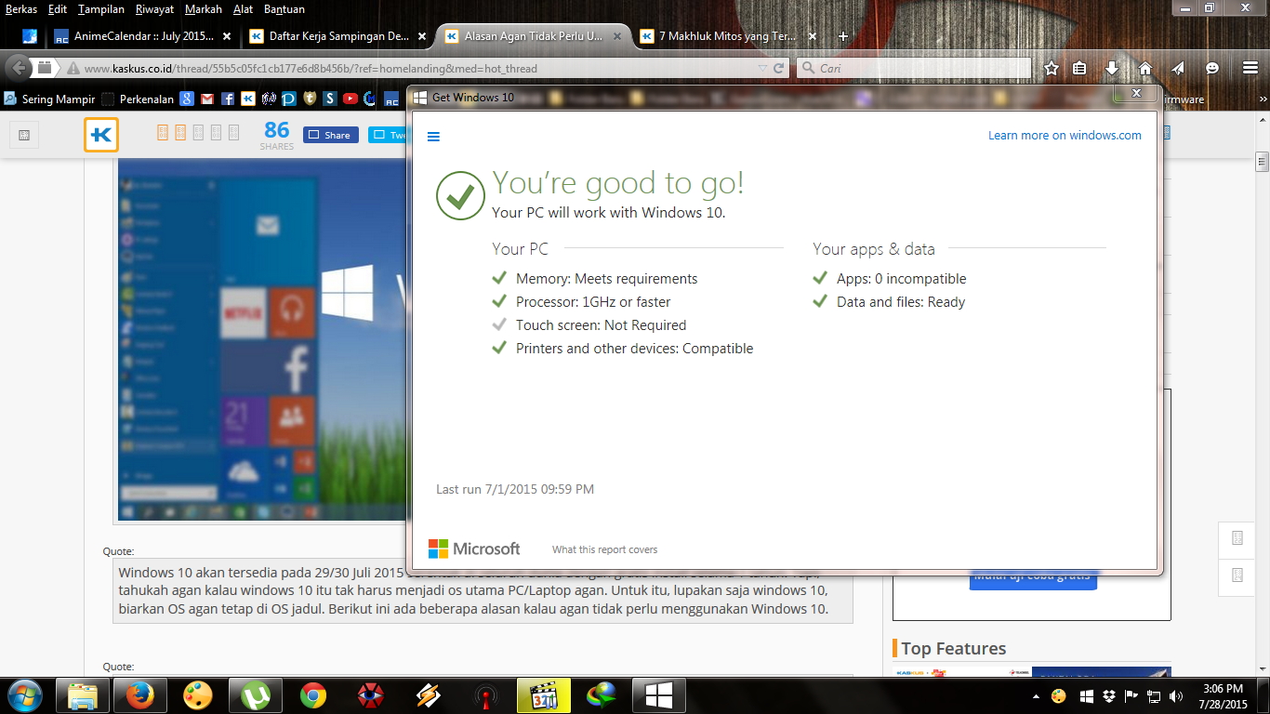Click Twitter Tweet button on thread
1270x714 pixels.
[389, 135]
